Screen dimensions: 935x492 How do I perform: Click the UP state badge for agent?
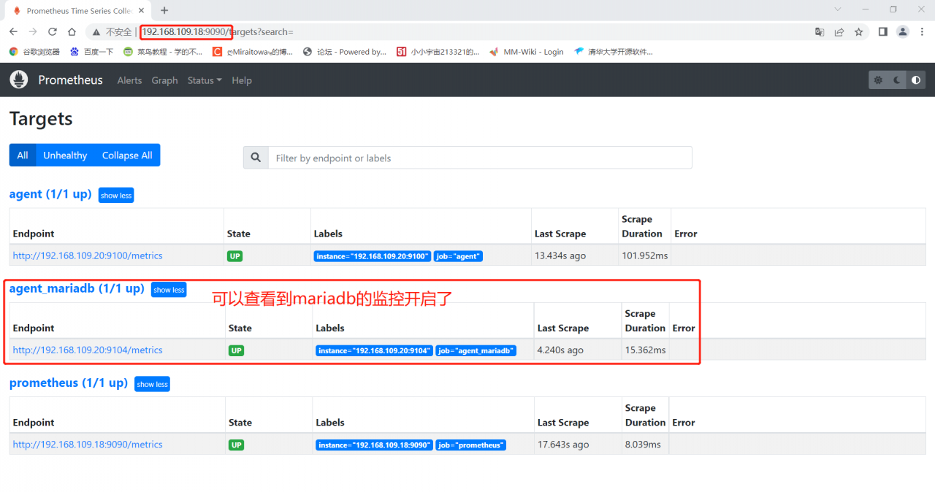(x=235, y=256)
